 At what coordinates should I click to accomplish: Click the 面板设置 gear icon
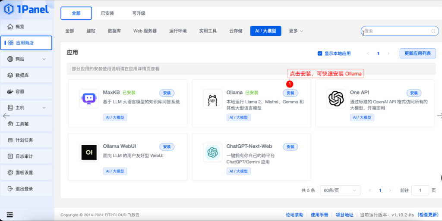coord(10,172)
